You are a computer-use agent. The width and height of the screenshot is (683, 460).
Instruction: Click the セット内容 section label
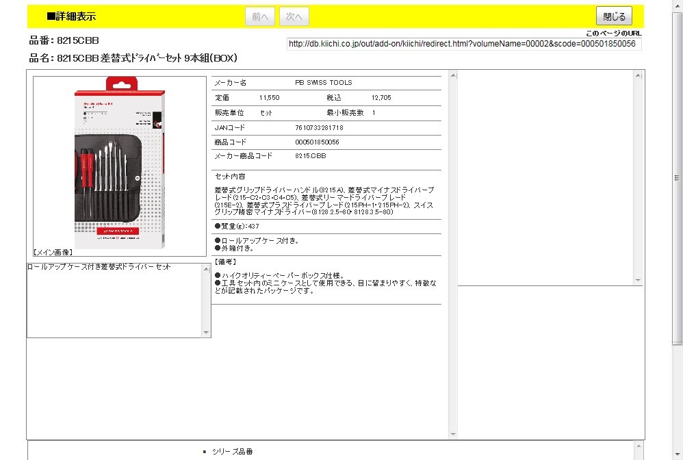pos(230,177)
